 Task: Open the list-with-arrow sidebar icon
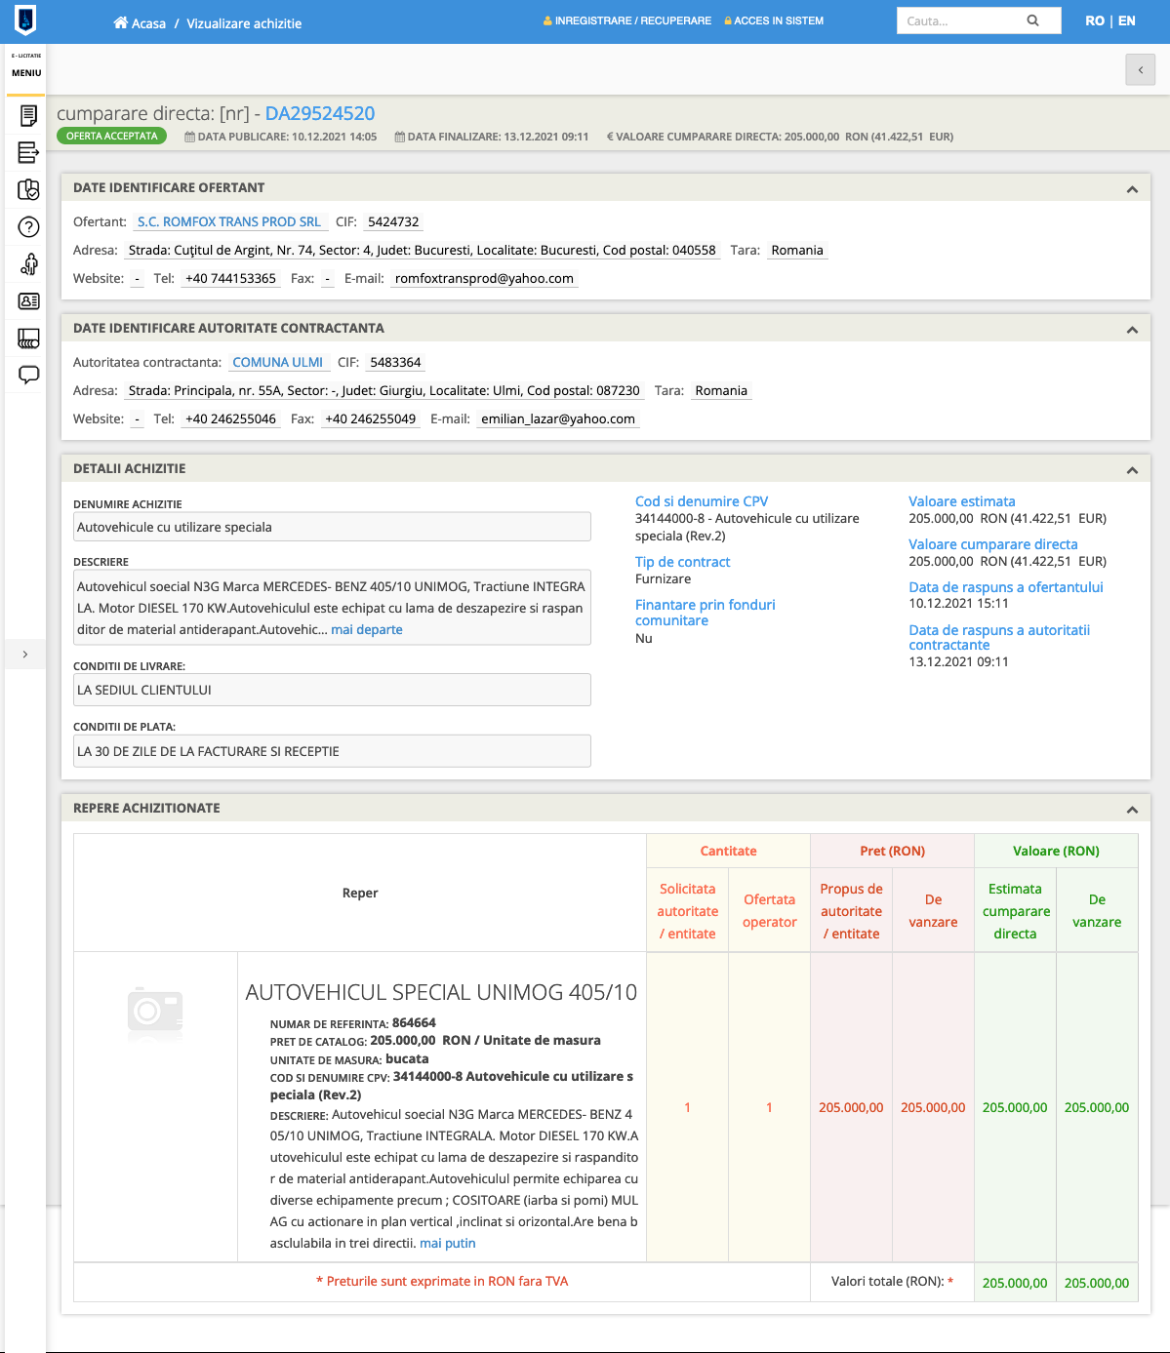(29, 152)
